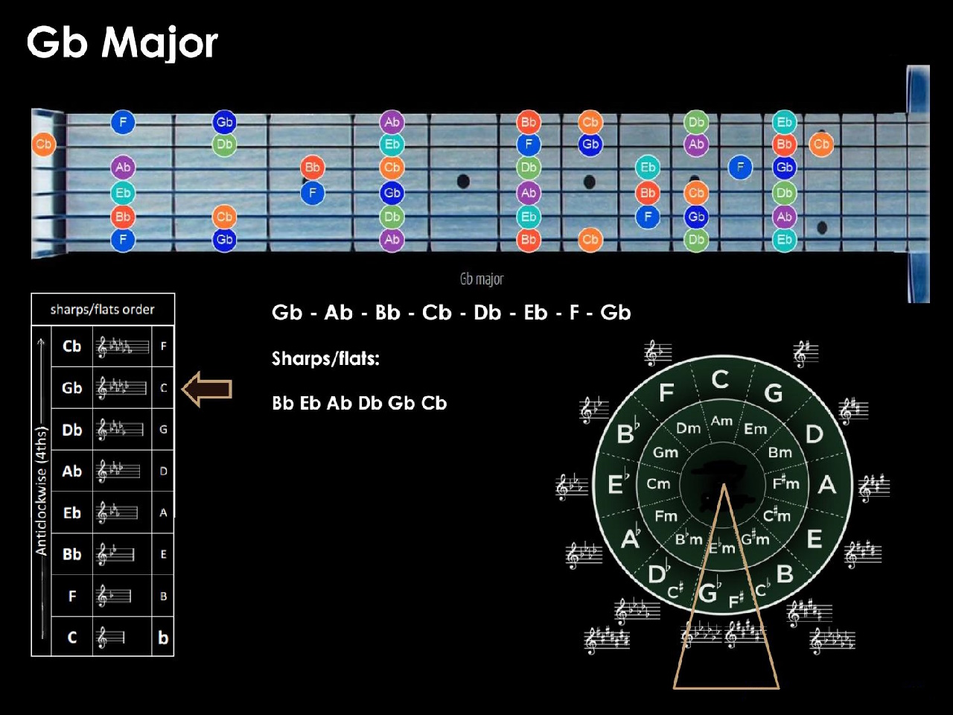Click the Bb row key signature in table
Image resolution: width=953 pixels, height=715 pixels.
(x=116, y=555)
